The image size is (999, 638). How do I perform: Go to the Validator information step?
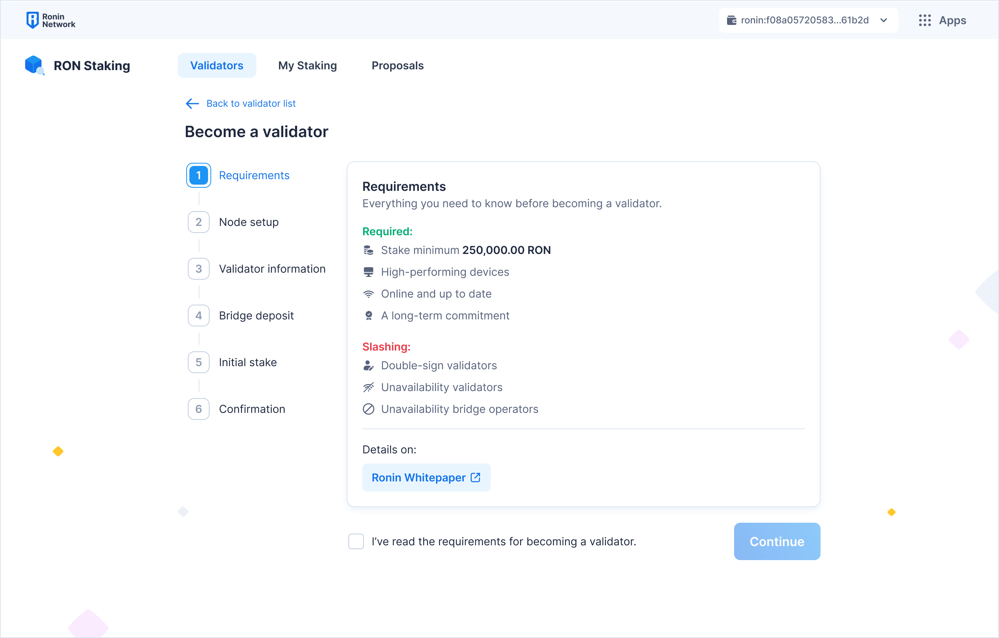point(272,269)
